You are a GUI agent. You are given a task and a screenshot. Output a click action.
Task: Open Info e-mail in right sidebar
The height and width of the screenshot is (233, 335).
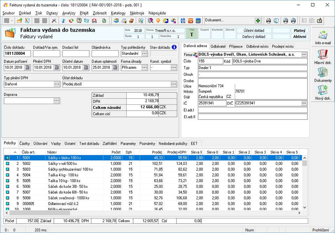coord(323,38)
